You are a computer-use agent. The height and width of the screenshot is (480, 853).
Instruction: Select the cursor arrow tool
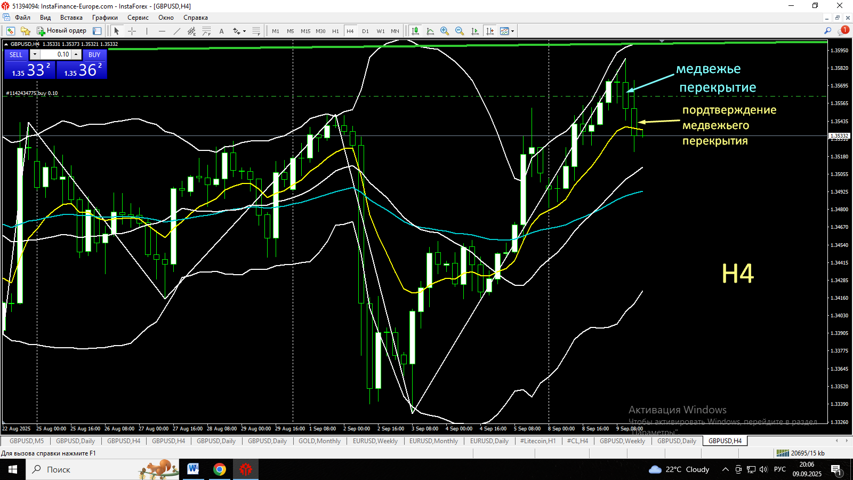117,31
